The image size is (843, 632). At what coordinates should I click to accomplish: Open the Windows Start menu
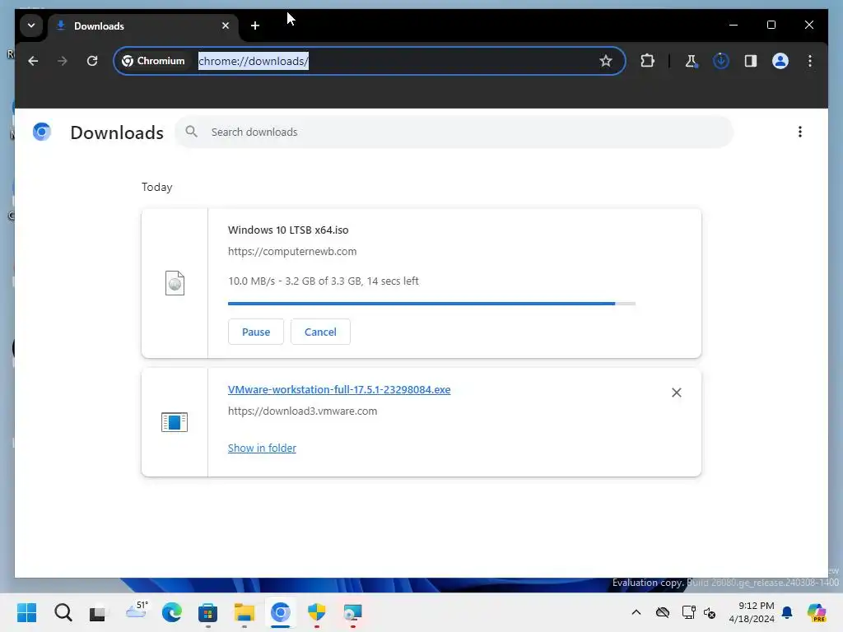pos(27,612)
